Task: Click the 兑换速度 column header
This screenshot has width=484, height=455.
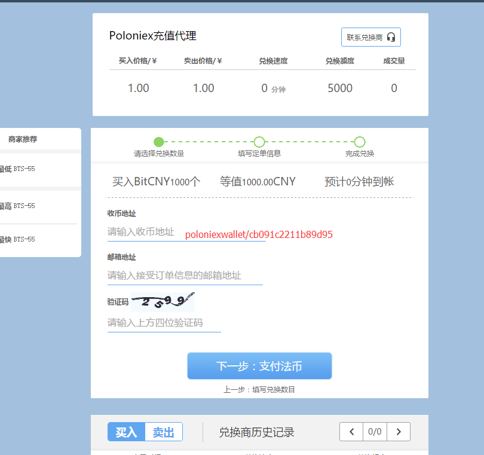Action: coord(273,61)
